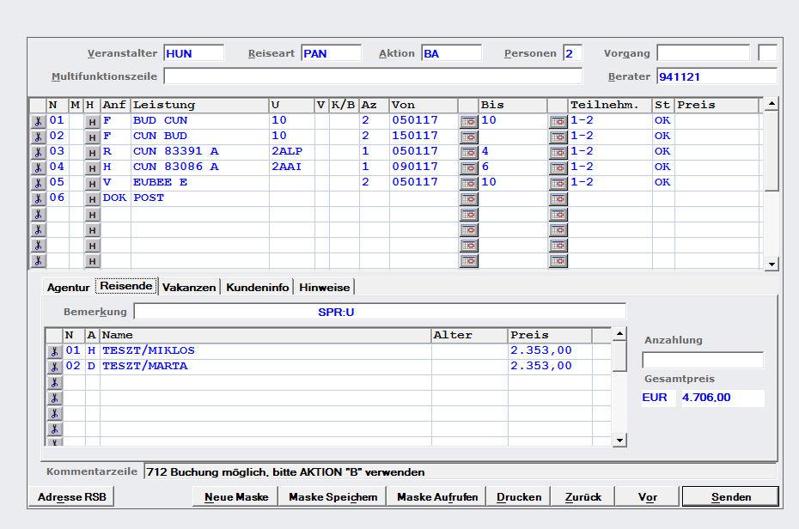Viewport: 799px width, 529px height.
Task: Go to the Hinweise tab
Action: [325, 287]
